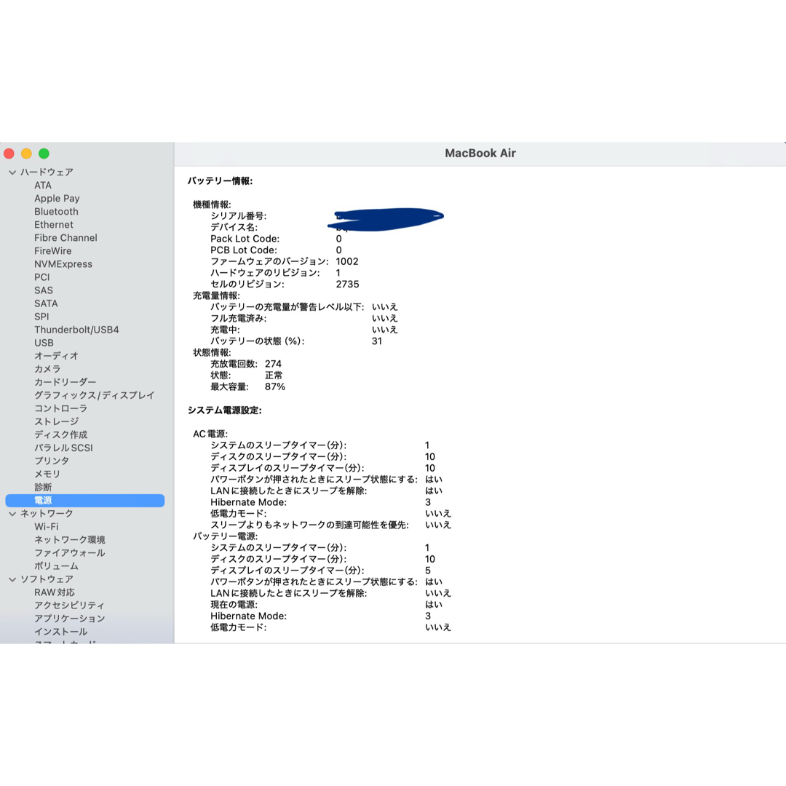Screen dimensions: 786x786
Task: Select ディスク作成 in the sidebar
Action: 60,434
